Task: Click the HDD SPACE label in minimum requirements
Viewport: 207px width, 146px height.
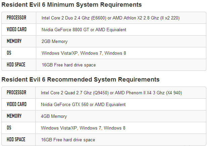Action: [16, 65]
